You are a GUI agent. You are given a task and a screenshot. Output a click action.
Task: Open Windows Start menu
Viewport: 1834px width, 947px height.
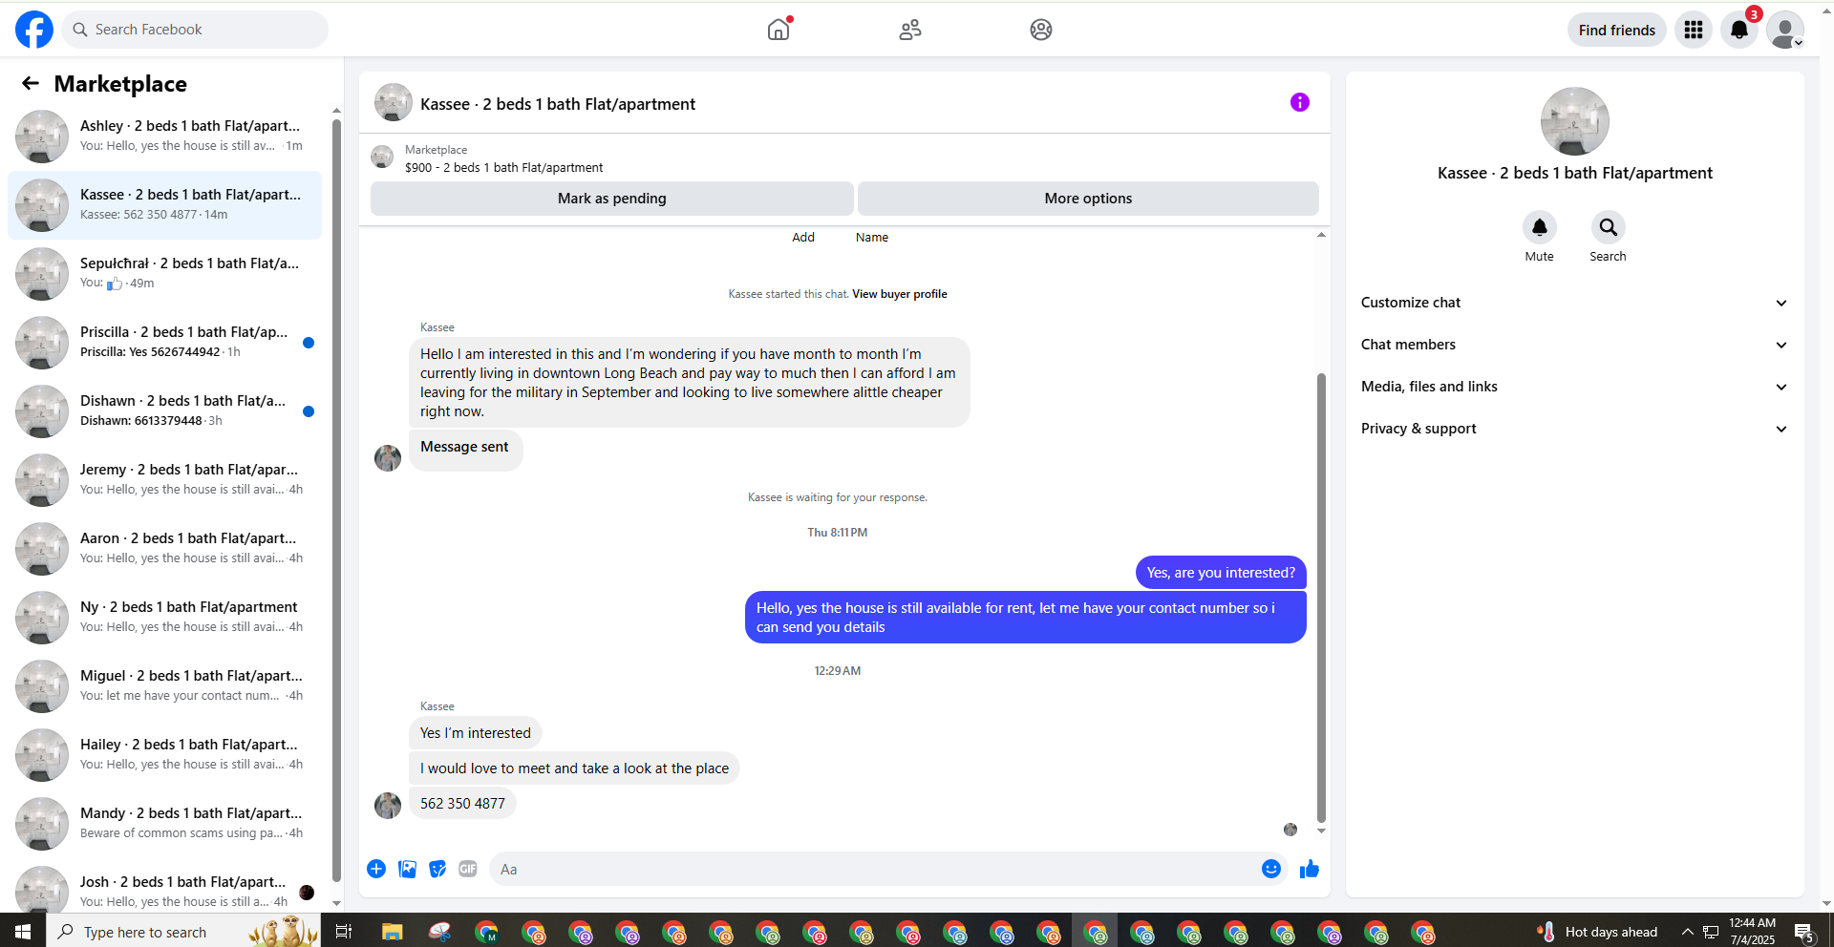pyautogui.click(x=23, y=932)
